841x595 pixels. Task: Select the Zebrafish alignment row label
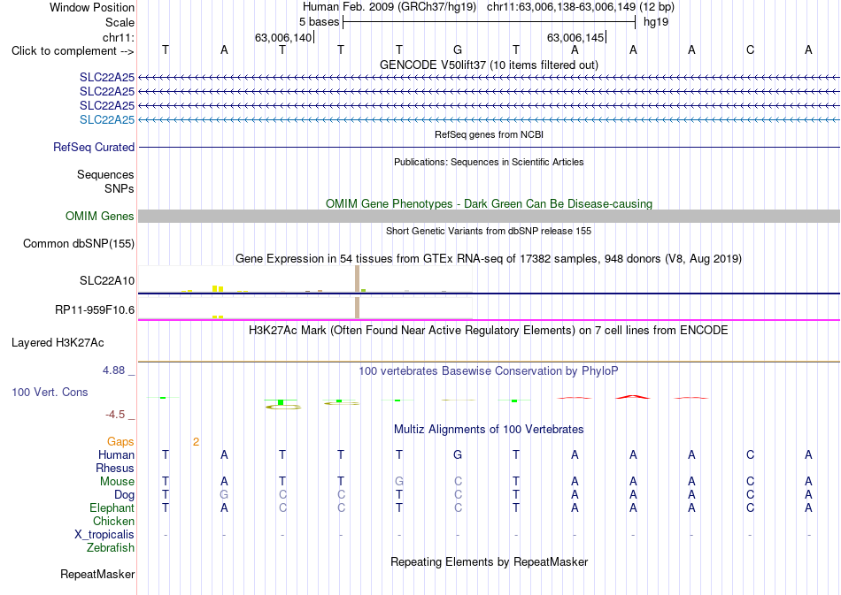click(x=111, y=548)
